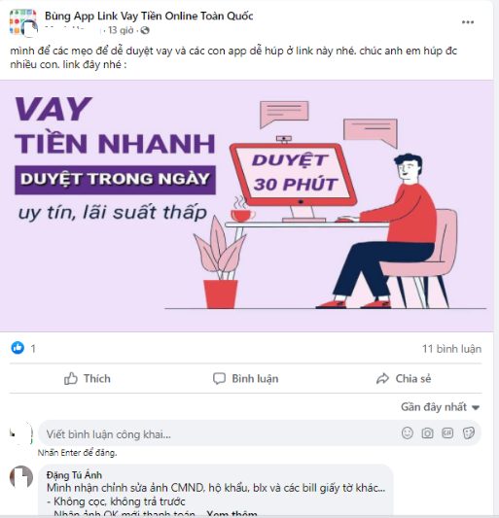
Task: Share the post via Chia sẻ
Action: click(404, 379)
